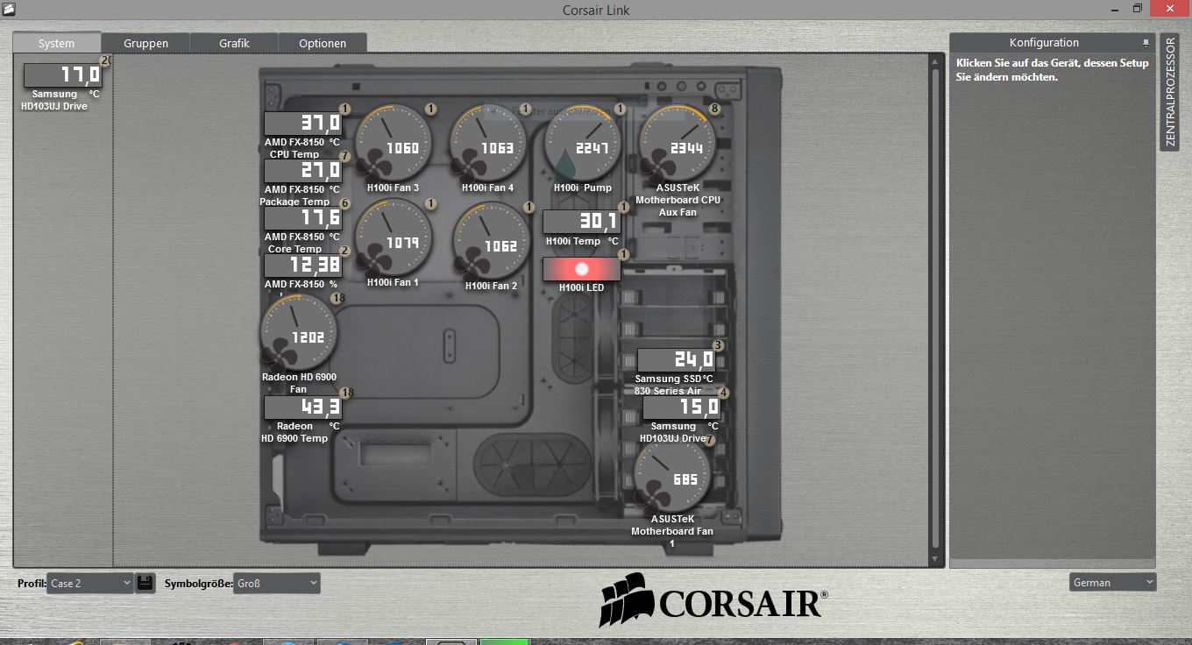
Task: Expand the Symbolgröße dropdown set to Groß
Action: coord(277,583)
